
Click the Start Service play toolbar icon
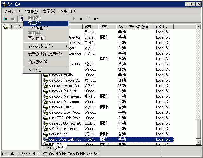click(74, 19)
